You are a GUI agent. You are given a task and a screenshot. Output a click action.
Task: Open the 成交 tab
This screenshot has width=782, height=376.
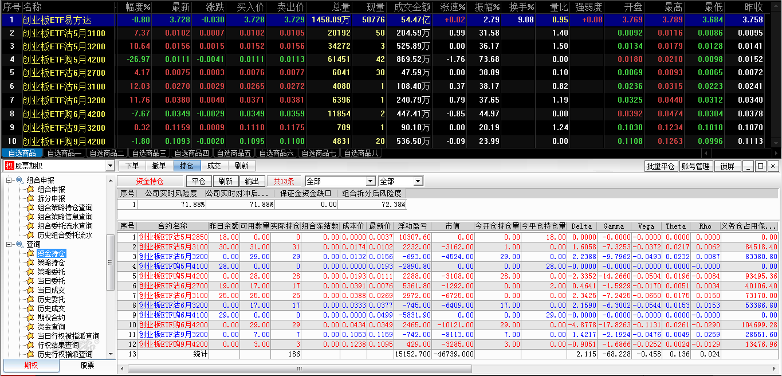tap(214, 166)
